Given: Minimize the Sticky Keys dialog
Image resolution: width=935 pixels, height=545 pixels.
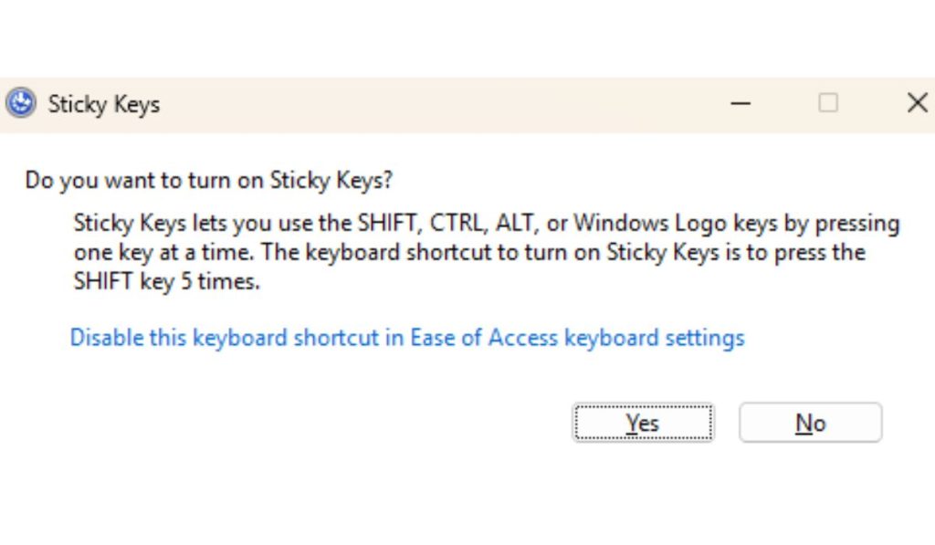Looking at the screenshot, I should coord(741,103).
